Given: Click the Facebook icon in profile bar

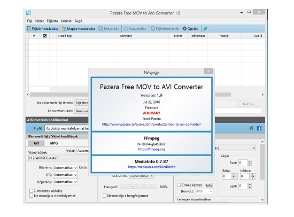Looking at the screenshot, I should pyautogui.click(x=259, y=128).
